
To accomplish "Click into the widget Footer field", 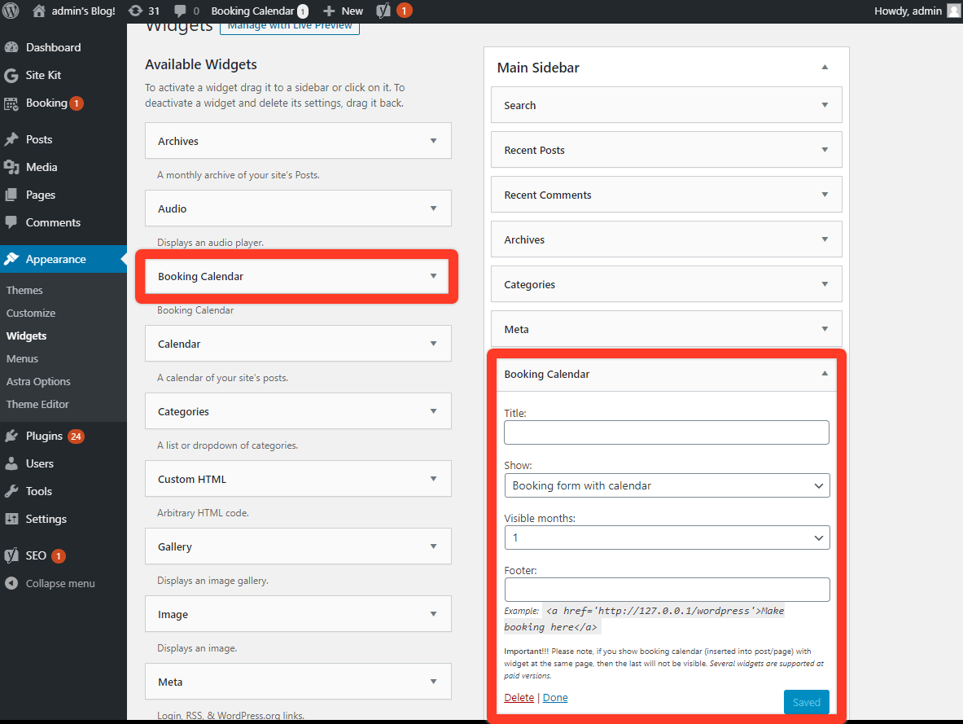I will [667, 590].
